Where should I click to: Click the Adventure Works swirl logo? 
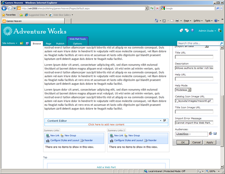point(7,31)
